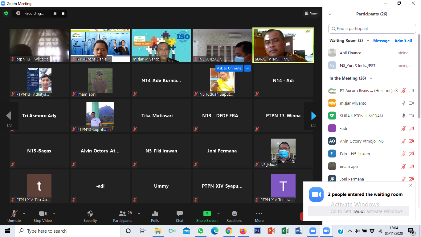Screen dimensions: 421x237
Task: Click the green encryption shield icon
Action: (x=6, y=13)
